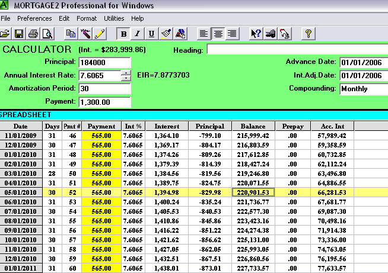Click the Annual Interest Rate down spinner arrow
The image size is (388, 273).
[x=125, y=78]
